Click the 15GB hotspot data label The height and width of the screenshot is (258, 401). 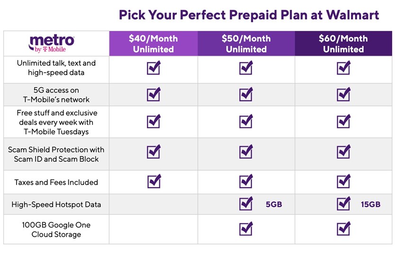pos(371,205)
